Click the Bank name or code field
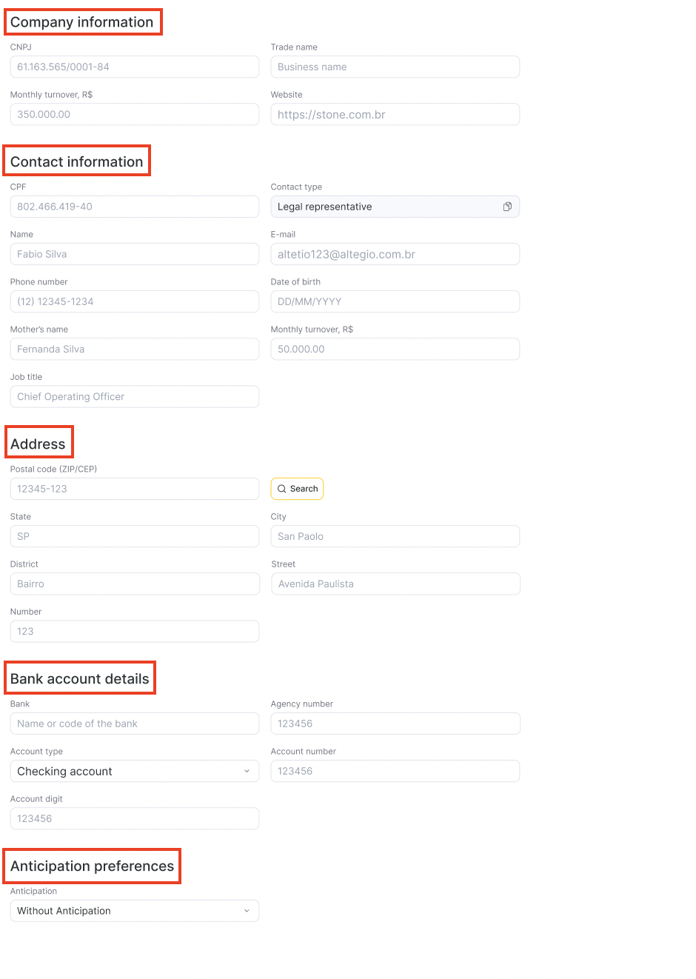The height and width of the screenshot is (979, 696). (134, 724)
